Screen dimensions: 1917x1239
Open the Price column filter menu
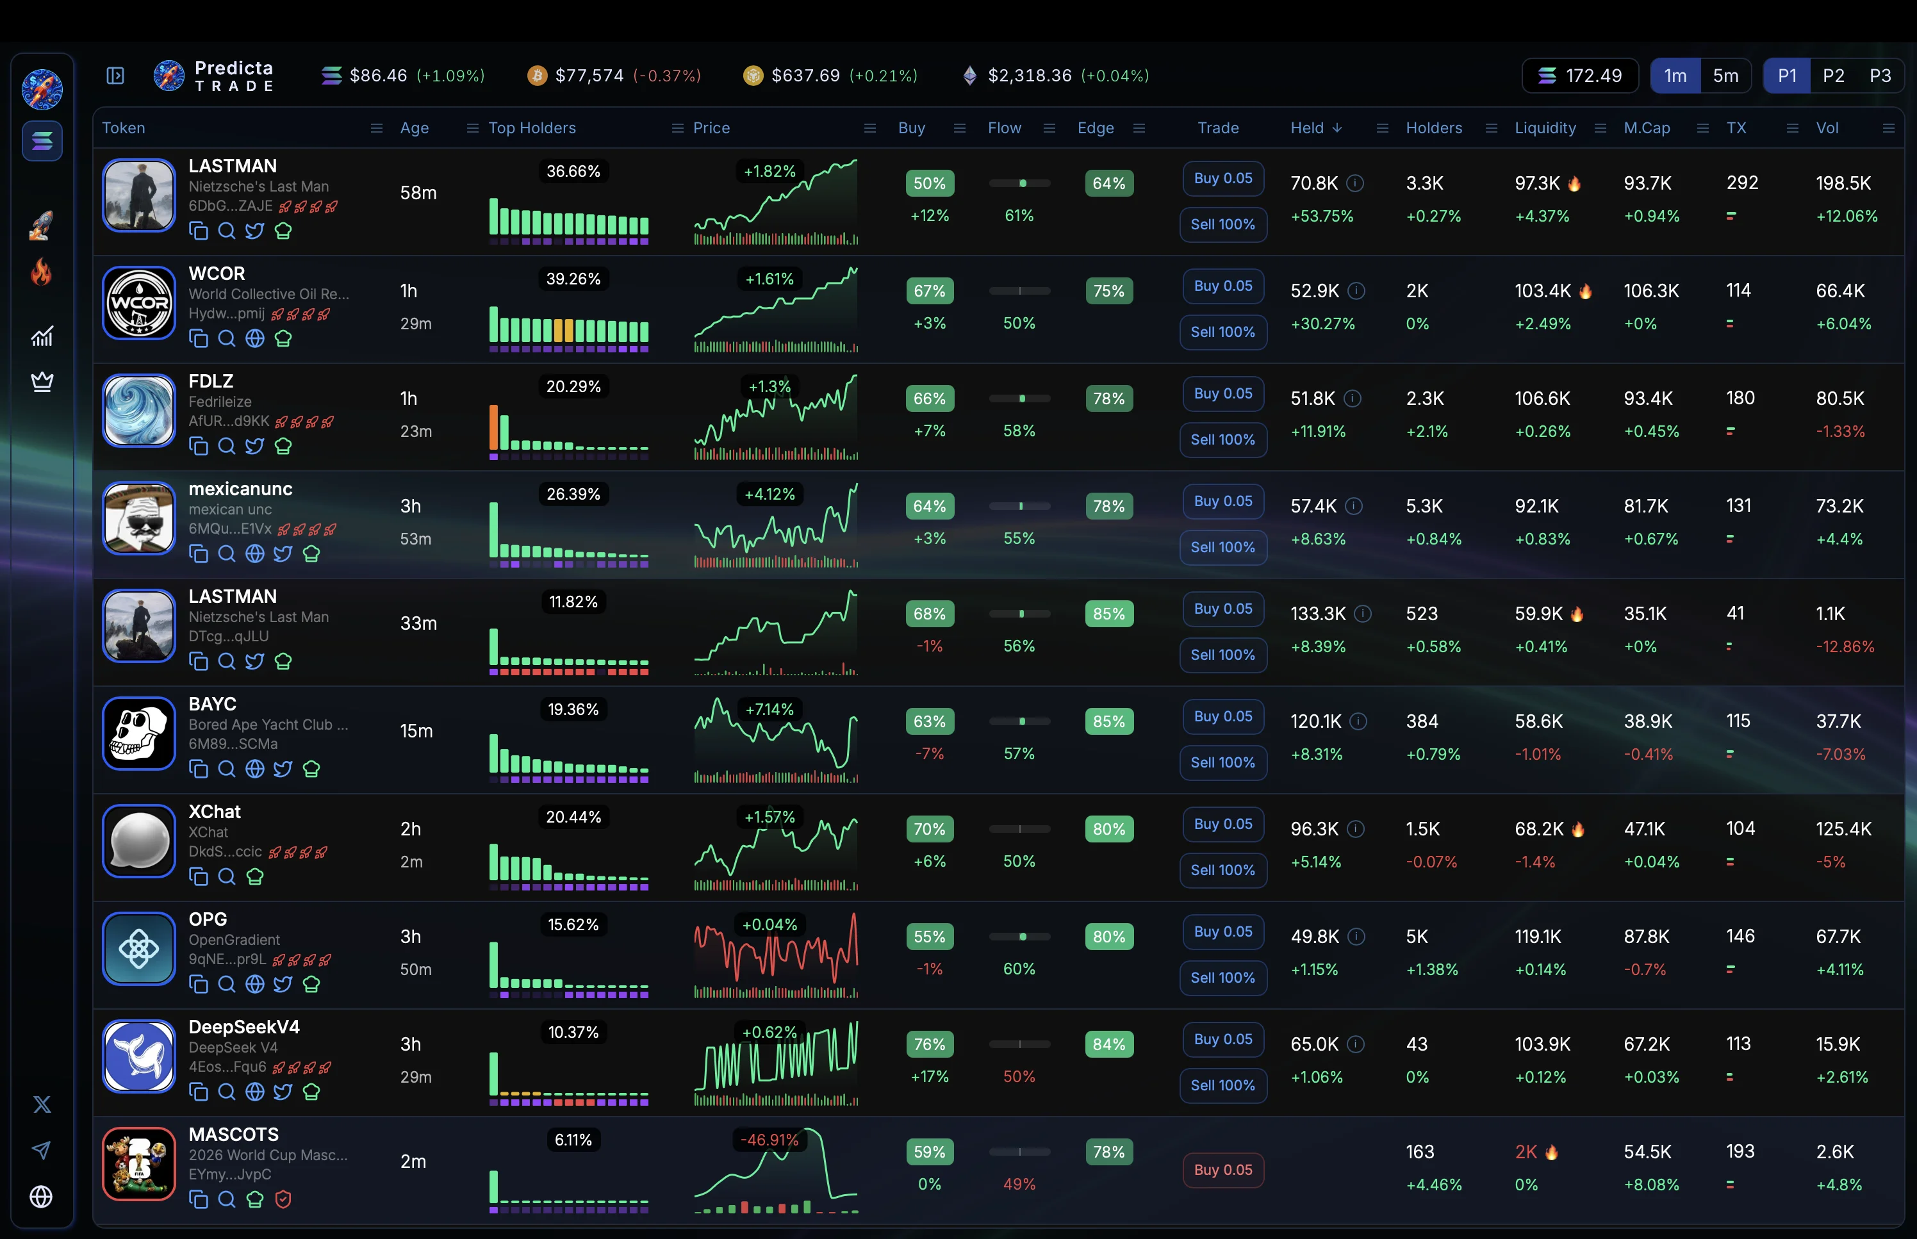(x=869, y=128)
